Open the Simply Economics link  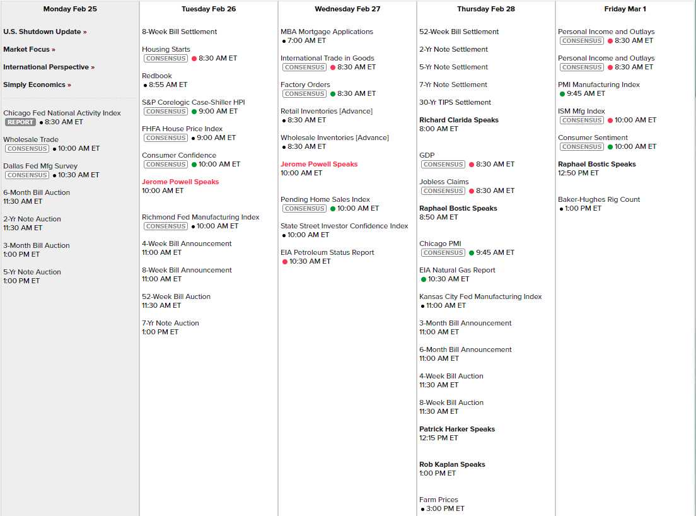coord(37,85)
